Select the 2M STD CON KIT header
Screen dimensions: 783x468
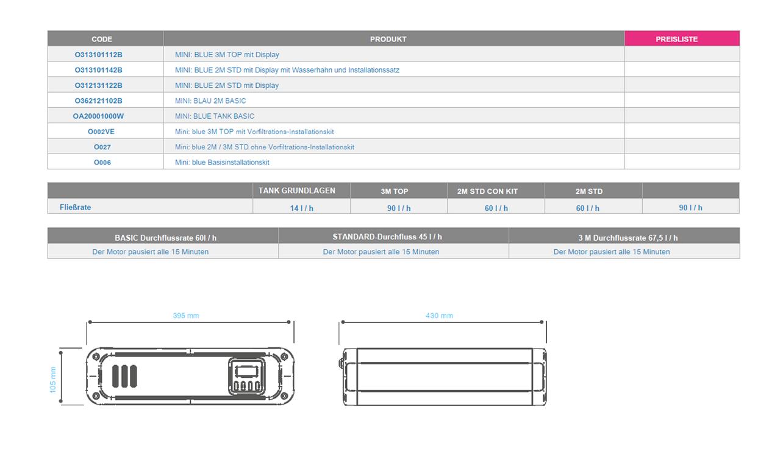(x=487, y=191)
